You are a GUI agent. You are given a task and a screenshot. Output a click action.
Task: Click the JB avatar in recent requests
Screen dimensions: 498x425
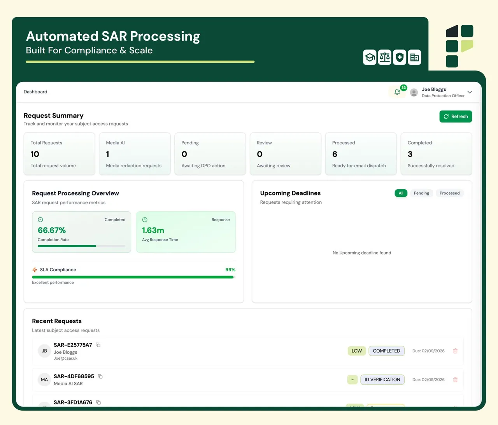tap(44, 351)
